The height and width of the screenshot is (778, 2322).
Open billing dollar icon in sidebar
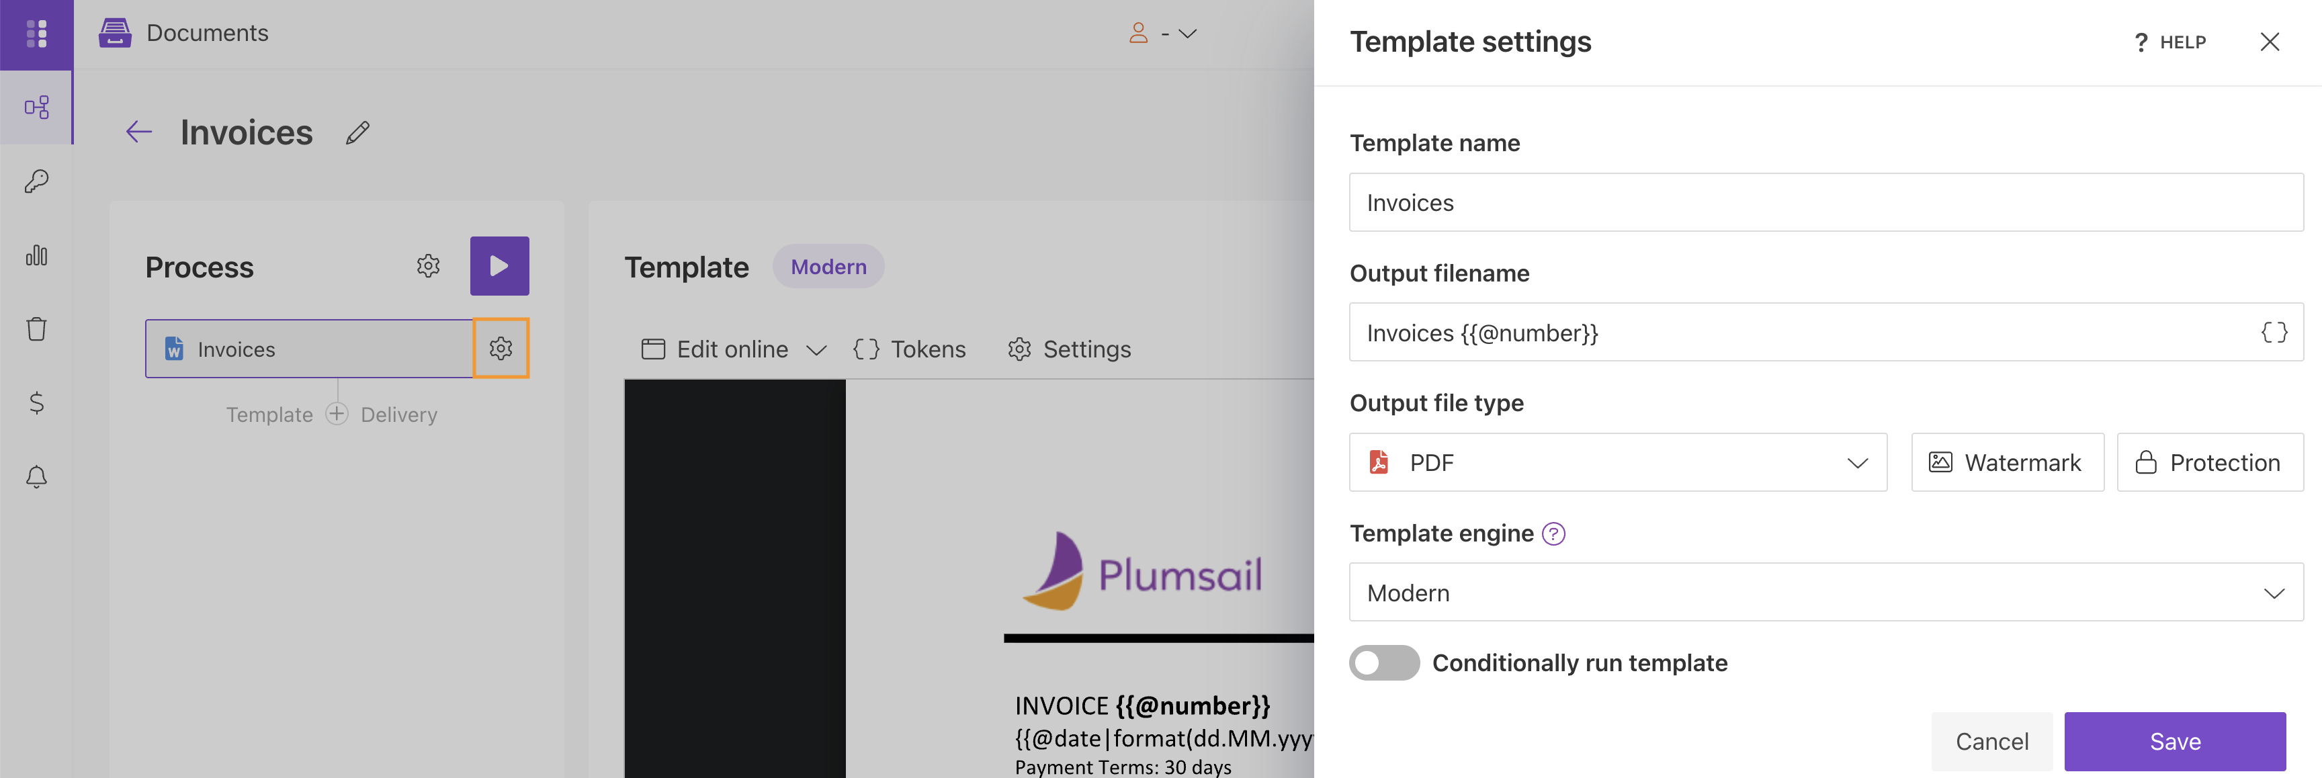click(x=36, y=402)
